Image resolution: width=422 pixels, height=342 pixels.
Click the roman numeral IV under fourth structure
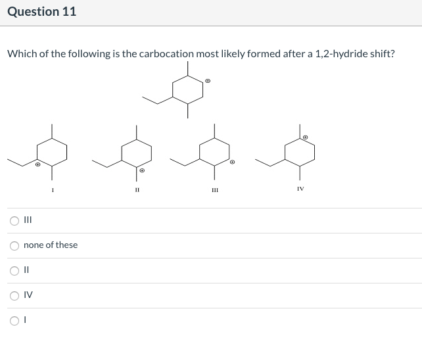[299, 189]
